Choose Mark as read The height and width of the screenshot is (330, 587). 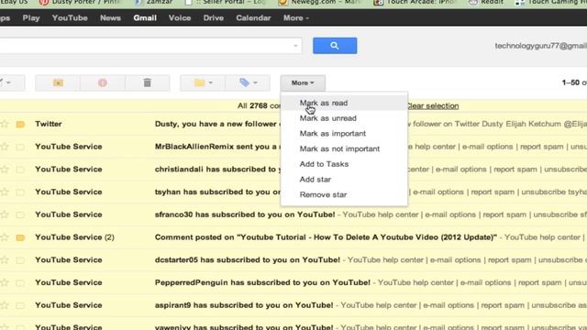point(344,103)
